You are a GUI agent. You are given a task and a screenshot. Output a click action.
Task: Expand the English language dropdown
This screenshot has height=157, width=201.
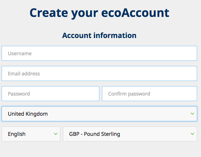(31, 134)
